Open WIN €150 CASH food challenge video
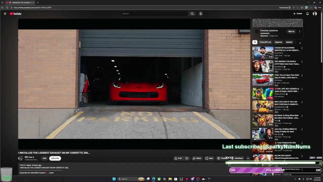Image resolution: width=323 pixels, height=182 pixels. (263, 107)
